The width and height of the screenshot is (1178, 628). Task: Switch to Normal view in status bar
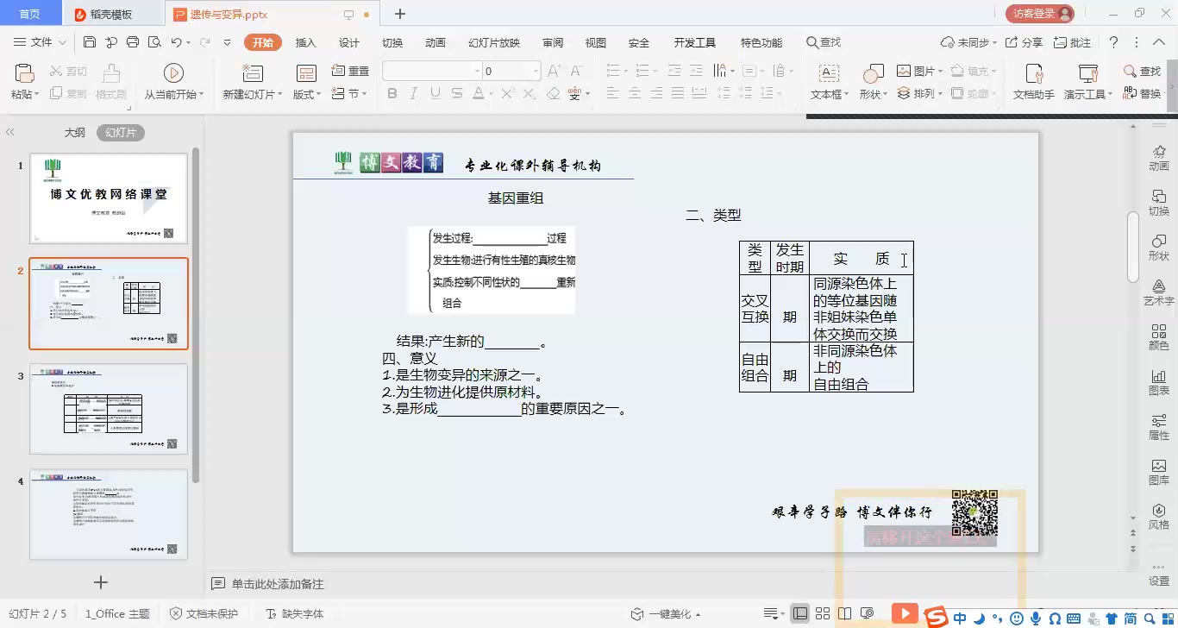801,613
